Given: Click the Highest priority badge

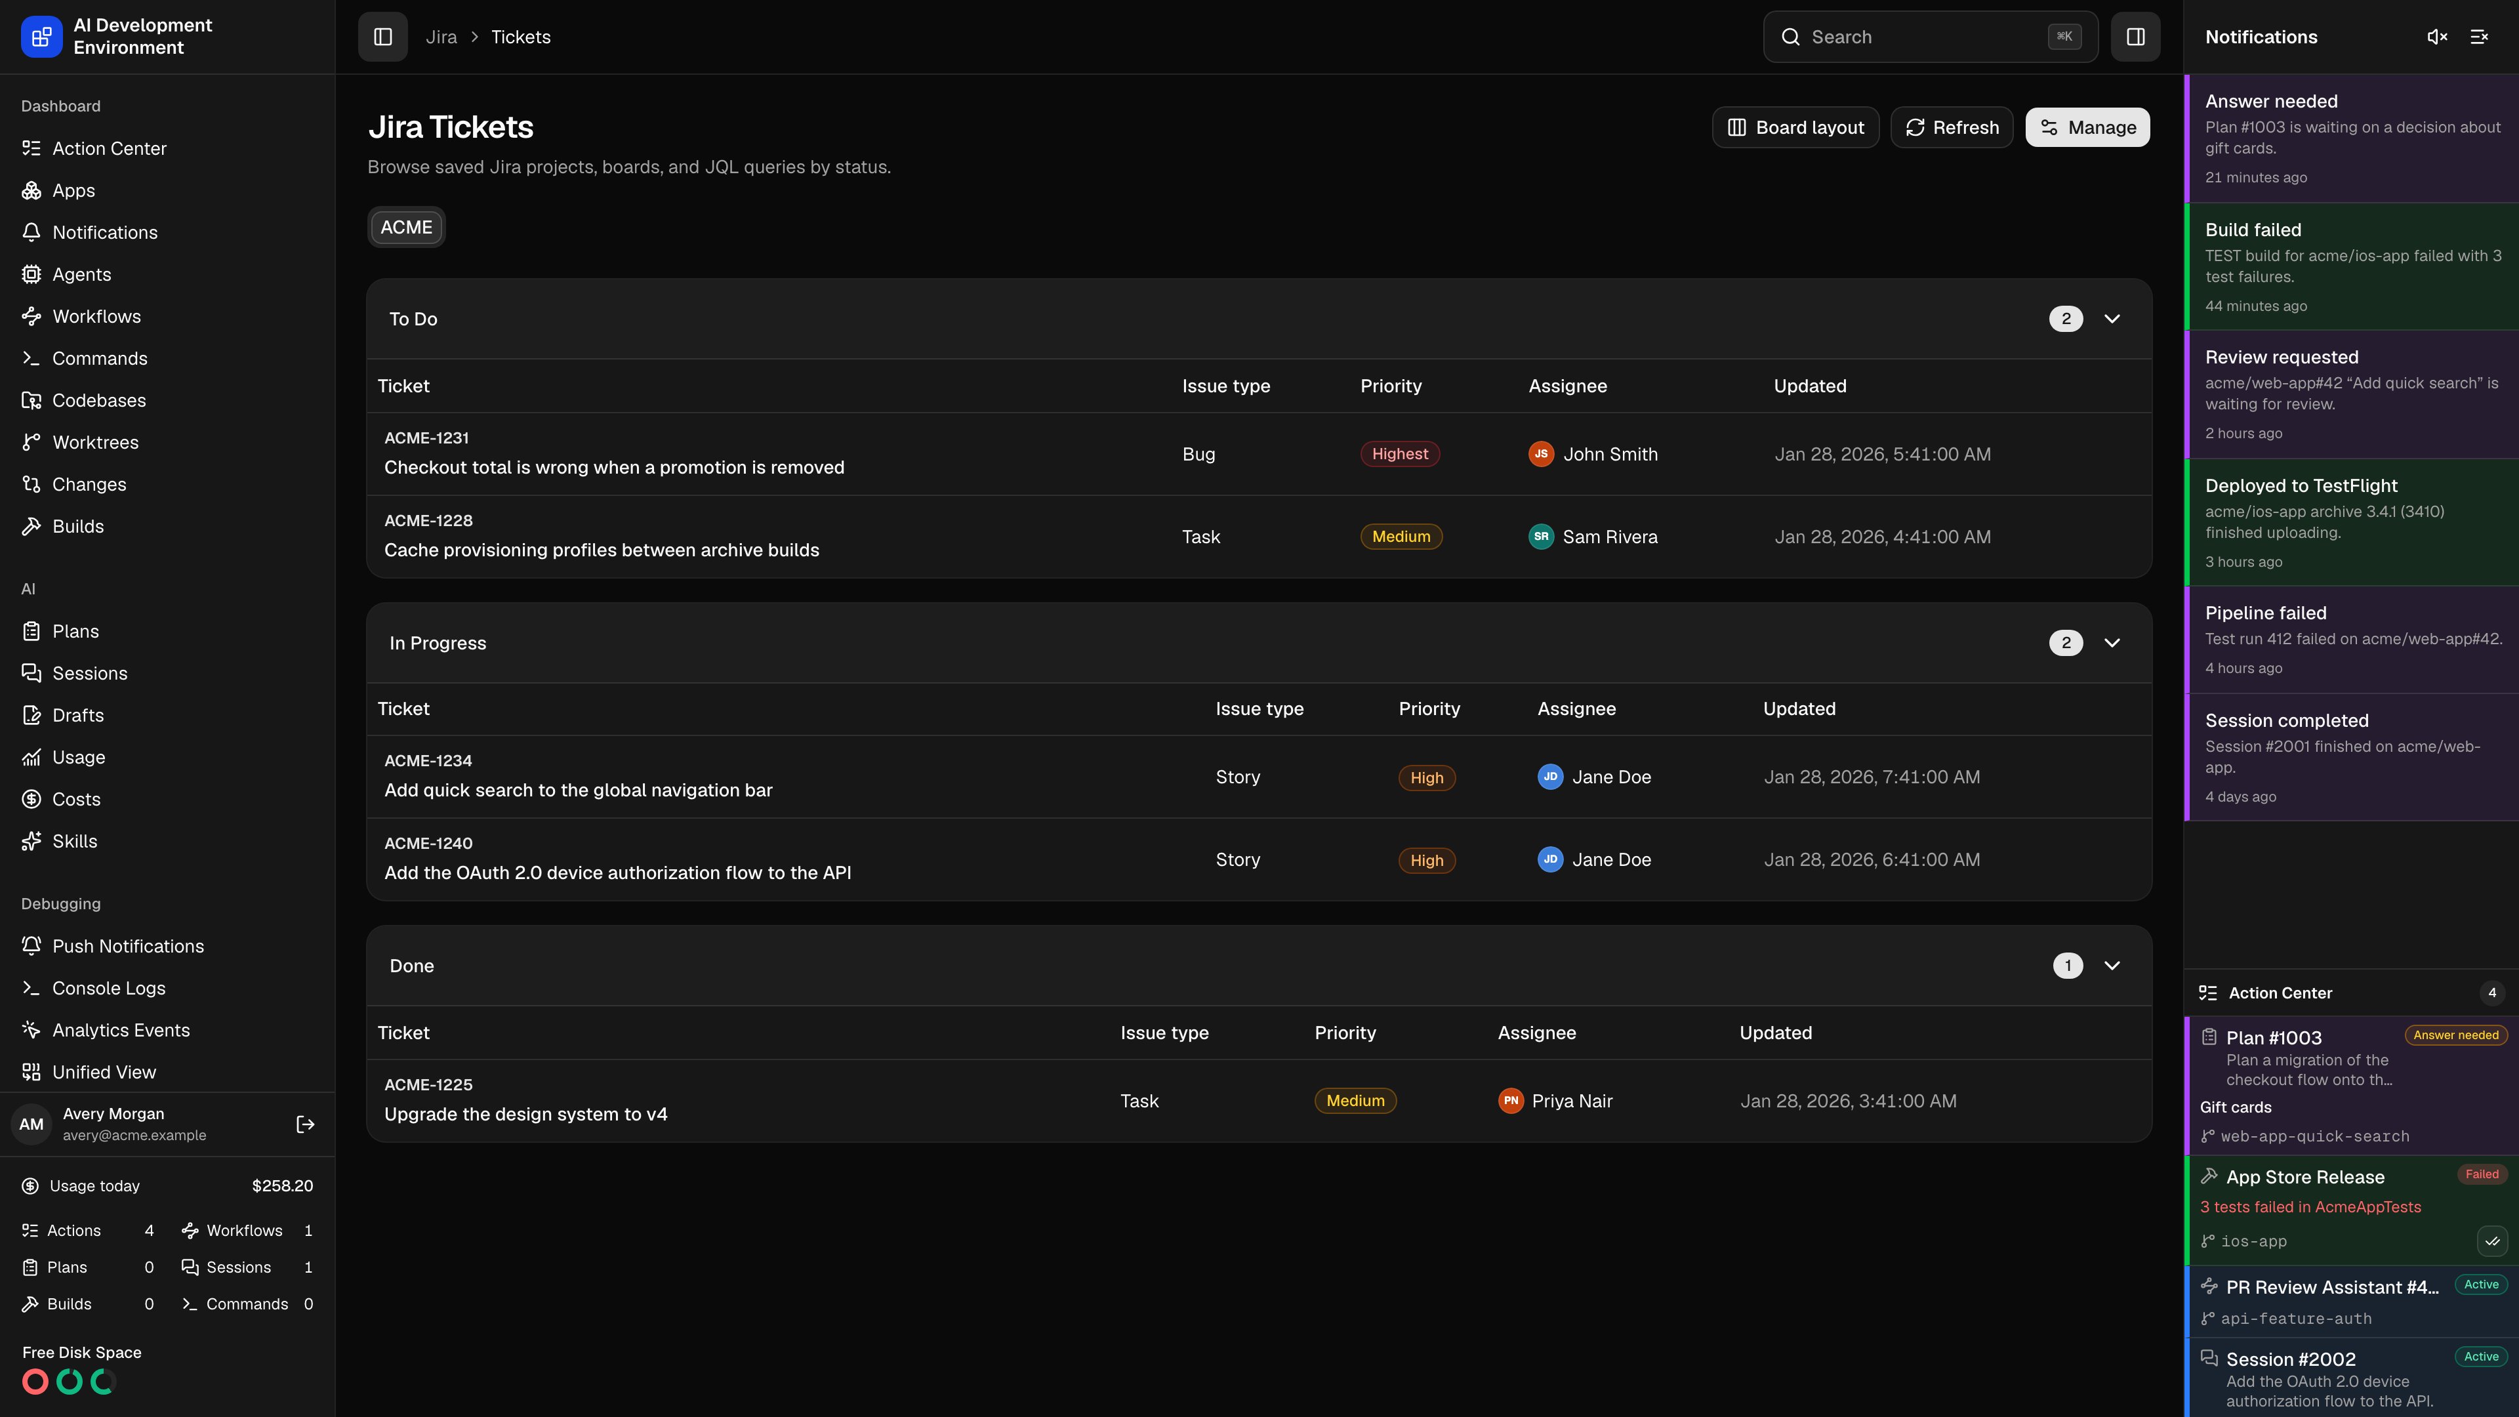Looking at the screenshot, I should coord(1399,454).
